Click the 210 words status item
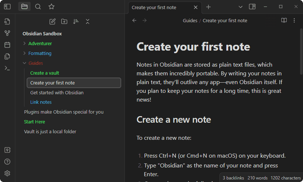Image resolution: width=303 pixels, height=182 pixels. (x=257, y=178)
